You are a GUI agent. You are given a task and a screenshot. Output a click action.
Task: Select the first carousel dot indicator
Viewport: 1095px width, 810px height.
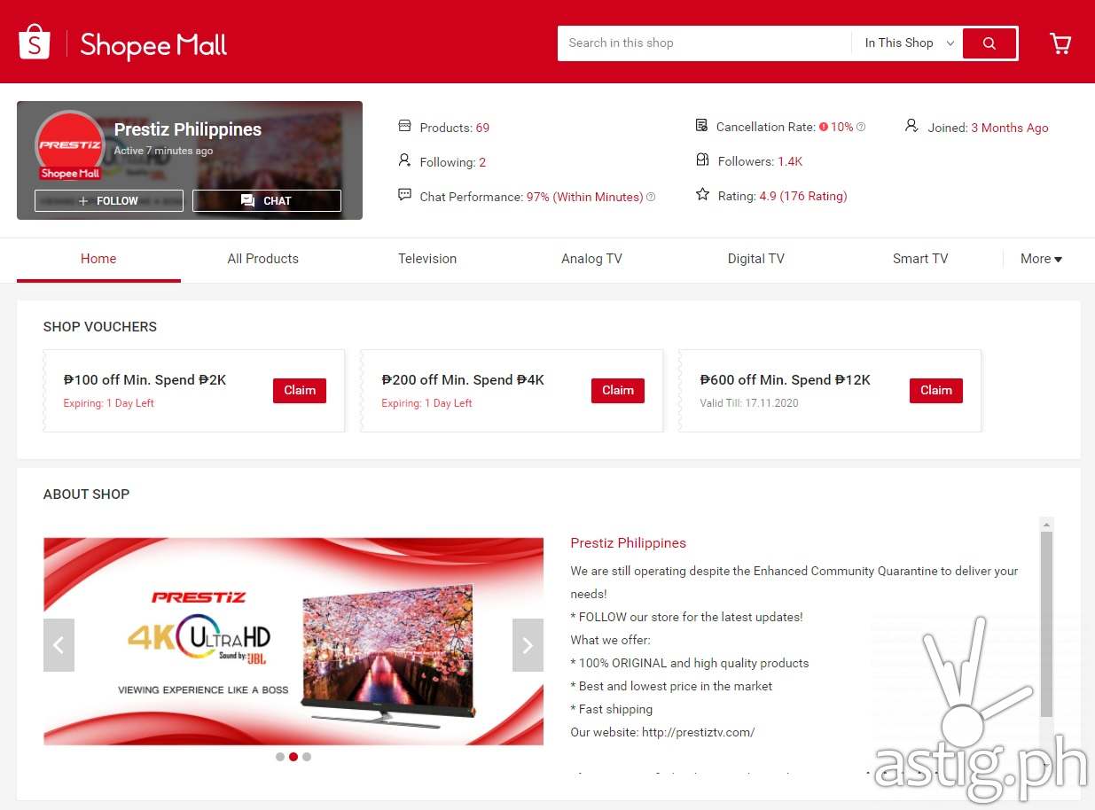(x=280, y=757)
